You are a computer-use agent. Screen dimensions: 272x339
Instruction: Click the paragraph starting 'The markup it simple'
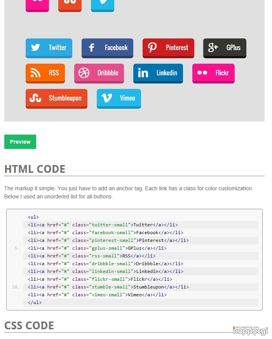(x=129, y=193)
